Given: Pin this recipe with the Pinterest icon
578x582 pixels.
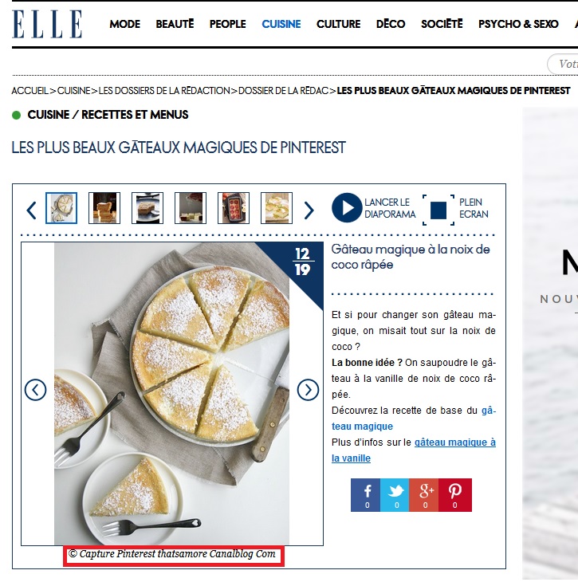Looking at the screenshot, I should click(x=454, y=495).
